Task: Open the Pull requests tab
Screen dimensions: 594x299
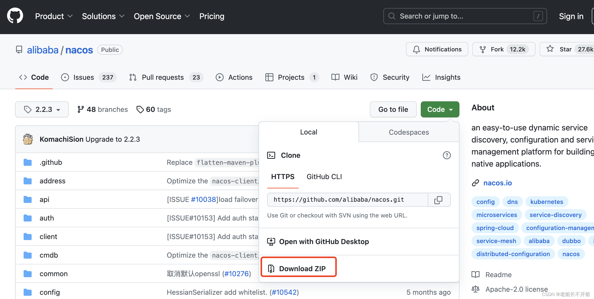Action: pos(166,77)
